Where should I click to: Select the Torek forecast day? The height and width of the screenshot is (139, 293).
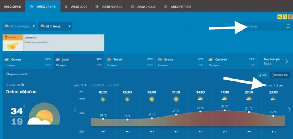[129, 62]
